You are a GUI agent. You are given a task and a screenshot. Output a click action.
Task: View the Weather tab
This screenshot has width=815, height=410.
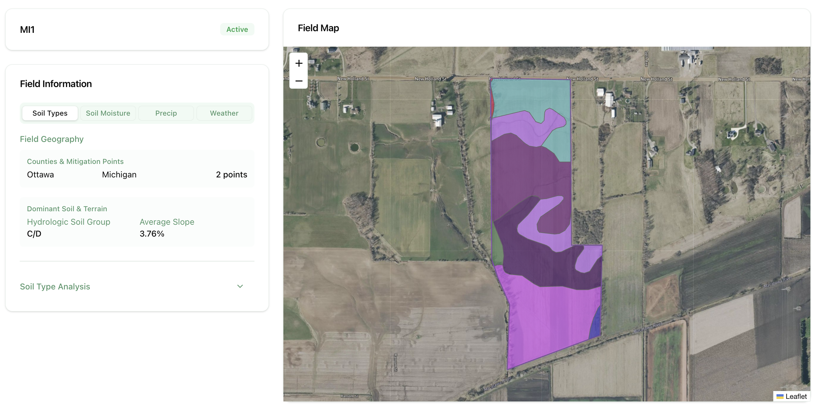pyautogui.click(x=224, y=113)
